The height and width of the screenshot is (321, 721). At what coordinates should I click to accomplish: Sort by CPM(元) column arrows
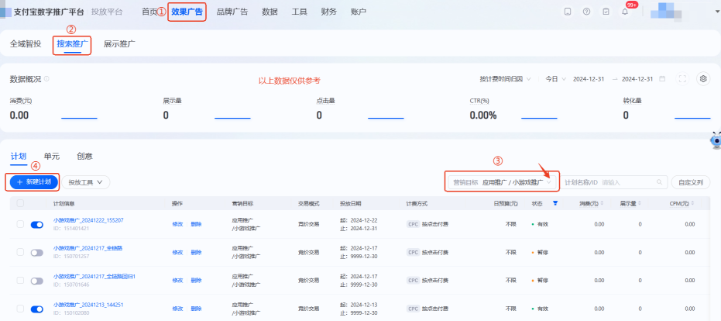(692, 203)
